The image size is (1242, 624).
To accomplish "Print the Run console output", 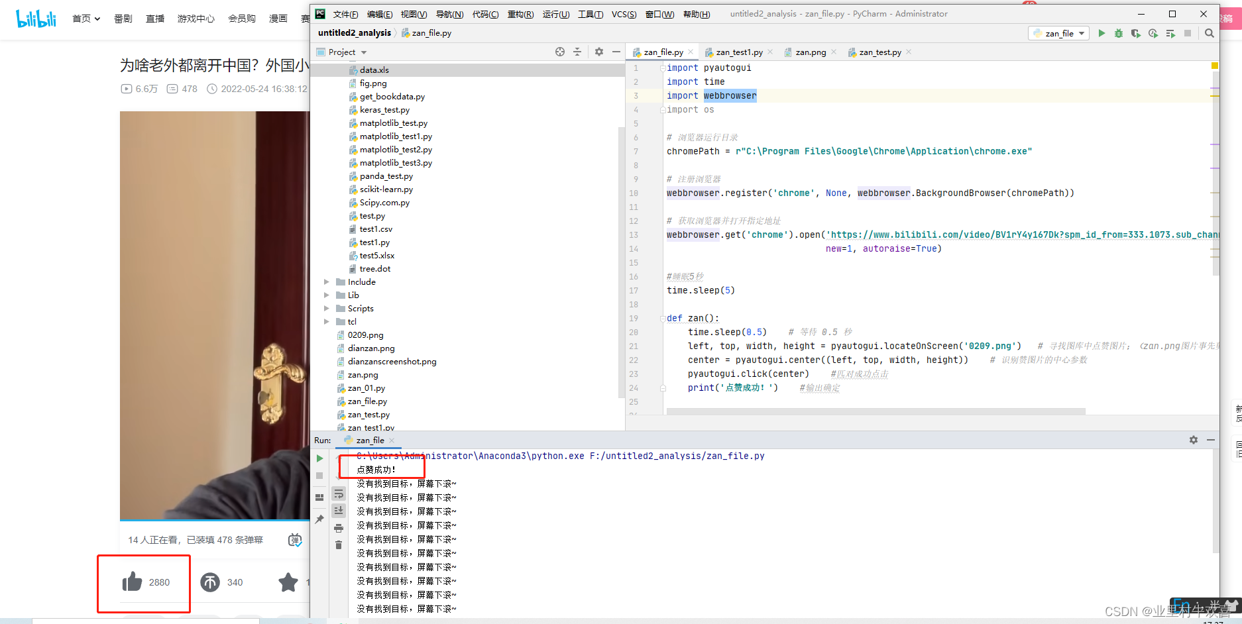I will coord(339,528).
